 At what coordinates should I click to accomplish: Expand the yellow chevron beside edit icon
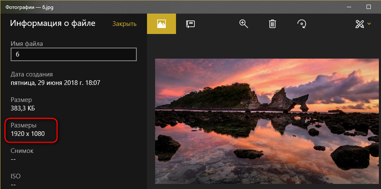[x=369, y=24]
